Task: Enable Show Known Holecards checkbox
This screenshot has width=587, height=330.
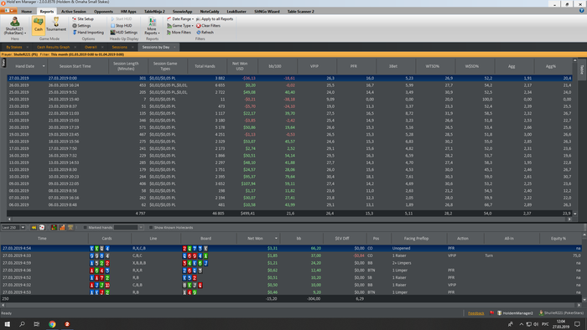Action: 151,227
